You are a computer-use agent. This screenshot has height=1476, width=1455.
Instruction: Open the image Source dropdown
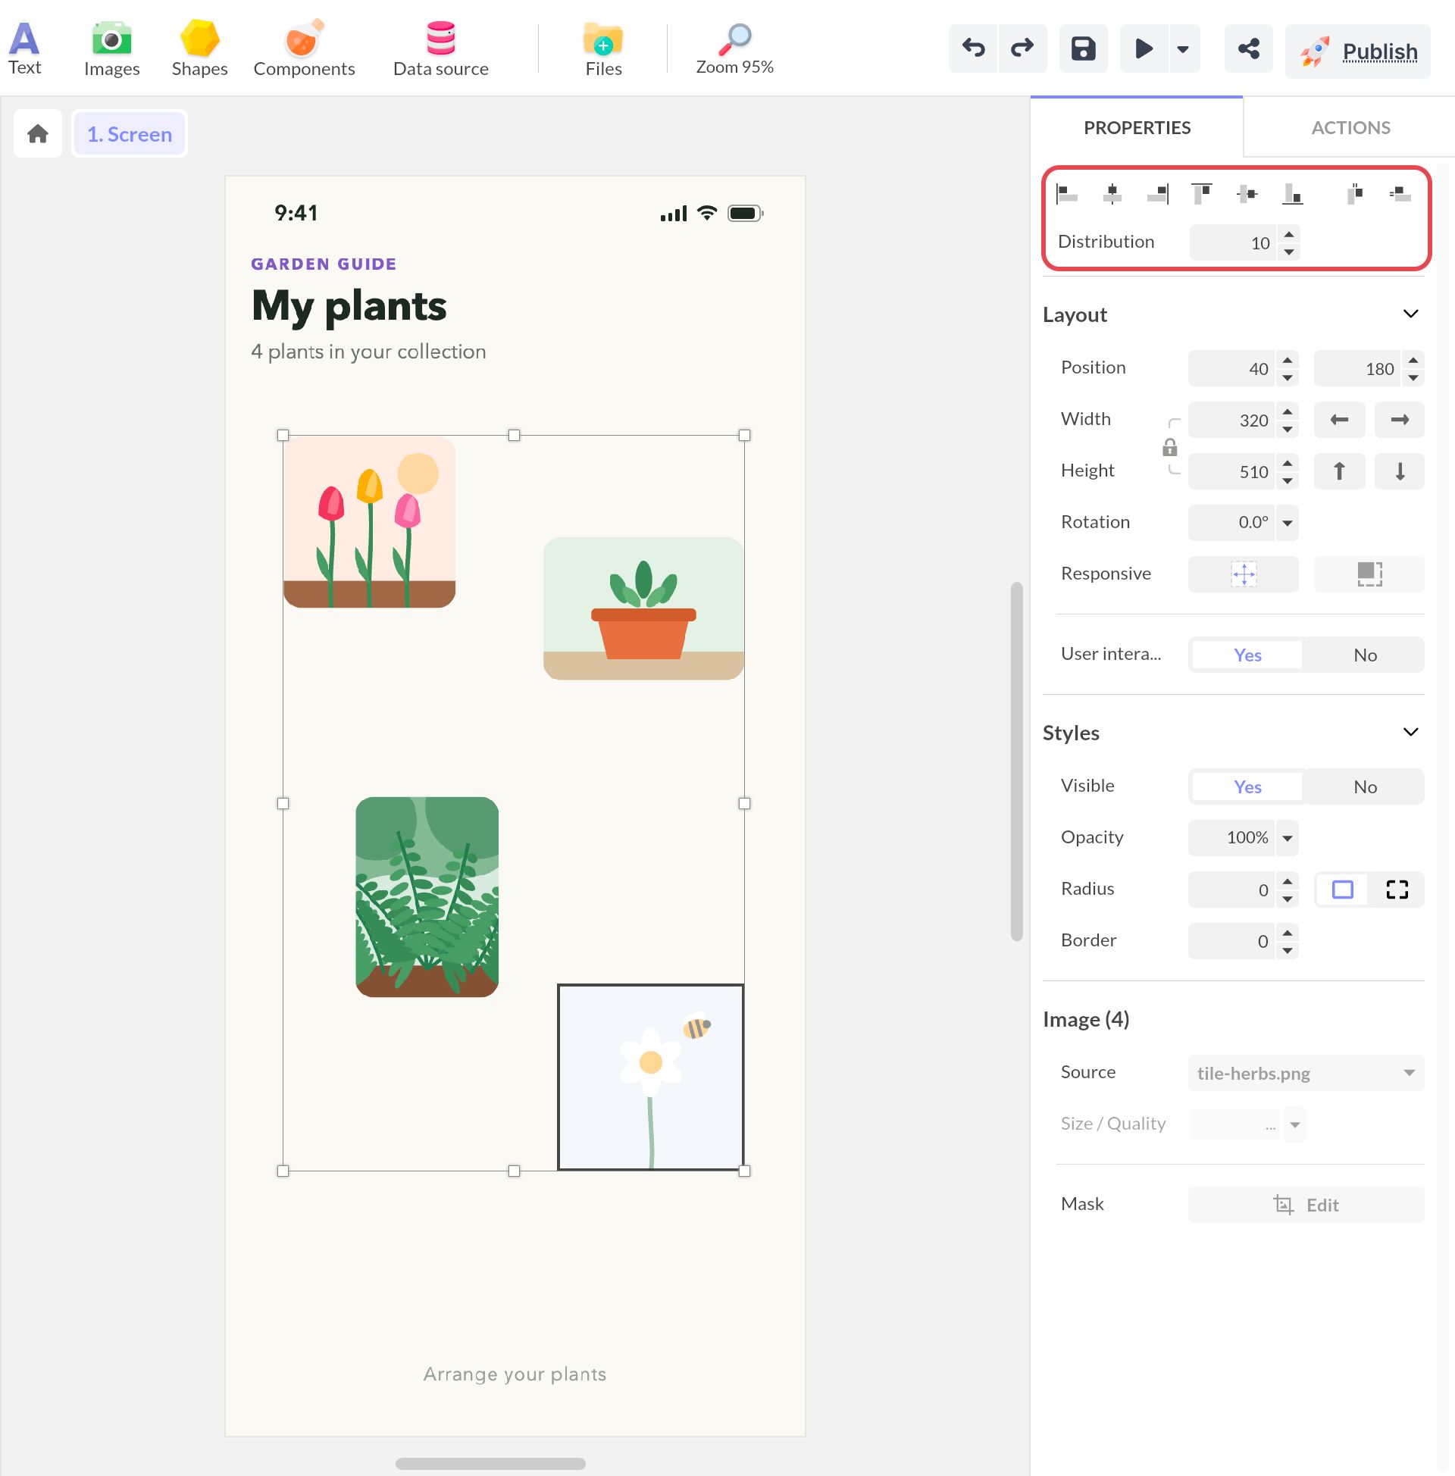(1306, 1074)
